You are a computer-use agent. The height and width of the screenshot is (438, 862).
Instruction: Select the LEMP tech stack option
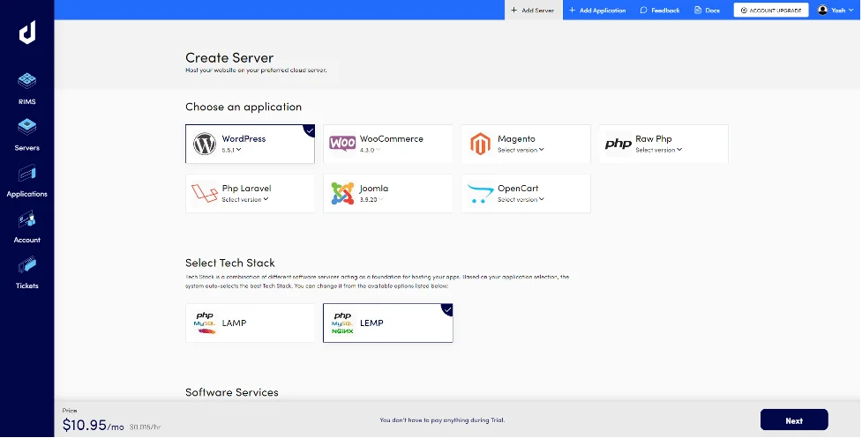click(387, 323)
